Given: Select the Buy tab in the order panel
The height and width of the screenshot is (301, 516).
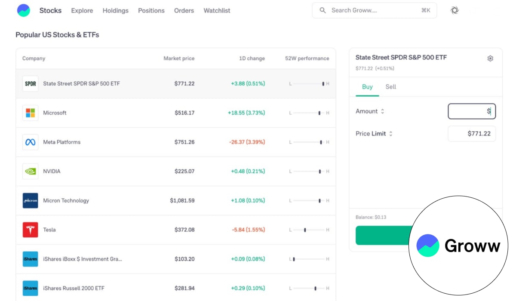Looking at the screenshot, I should tap(367, 87).
